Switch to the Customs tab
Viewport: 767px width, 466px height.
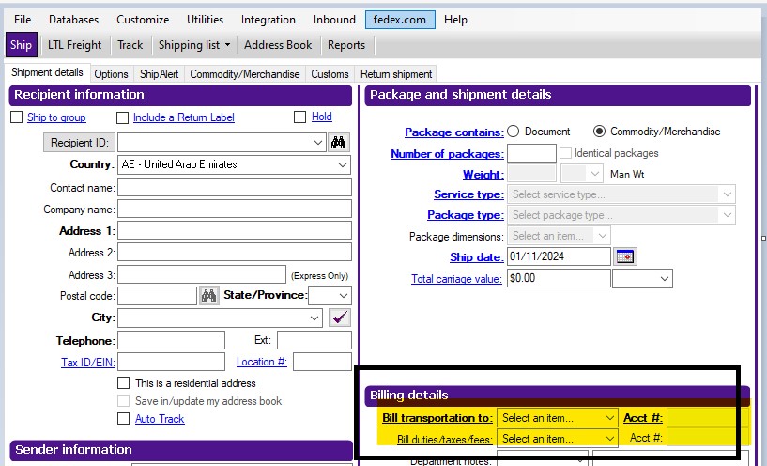click(x=330, y=74)
